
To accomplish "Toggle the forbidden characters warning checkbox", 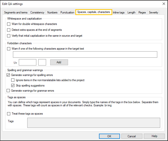I will click(x=9, y=49).
